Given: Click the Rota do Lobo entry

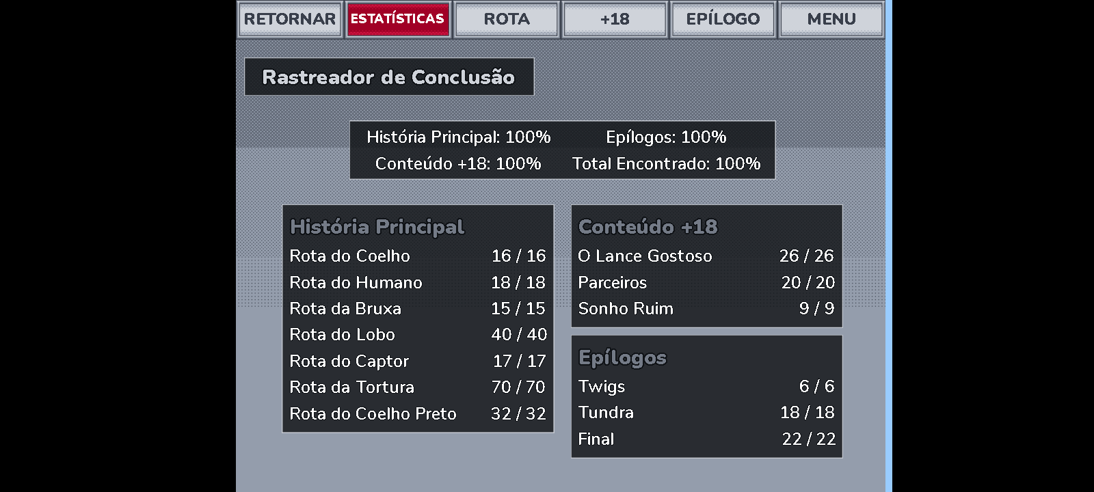Looking at the screenshot, I should click(x=418, y=334).
